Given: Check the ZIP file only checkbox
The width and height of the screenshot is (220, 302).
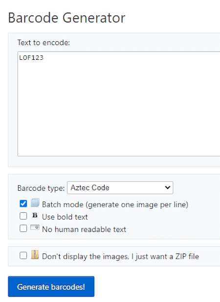Looking at the screenshot, I should tap(23, 255).
